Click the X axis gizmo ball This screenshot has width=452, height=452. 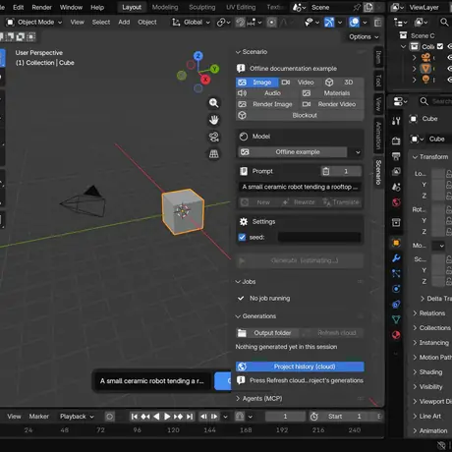205,80
